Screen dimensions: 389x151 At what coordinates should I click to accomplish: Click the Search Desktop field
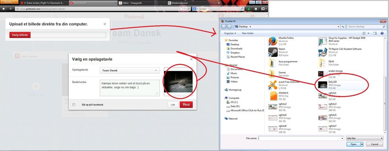tap(366, 27)
